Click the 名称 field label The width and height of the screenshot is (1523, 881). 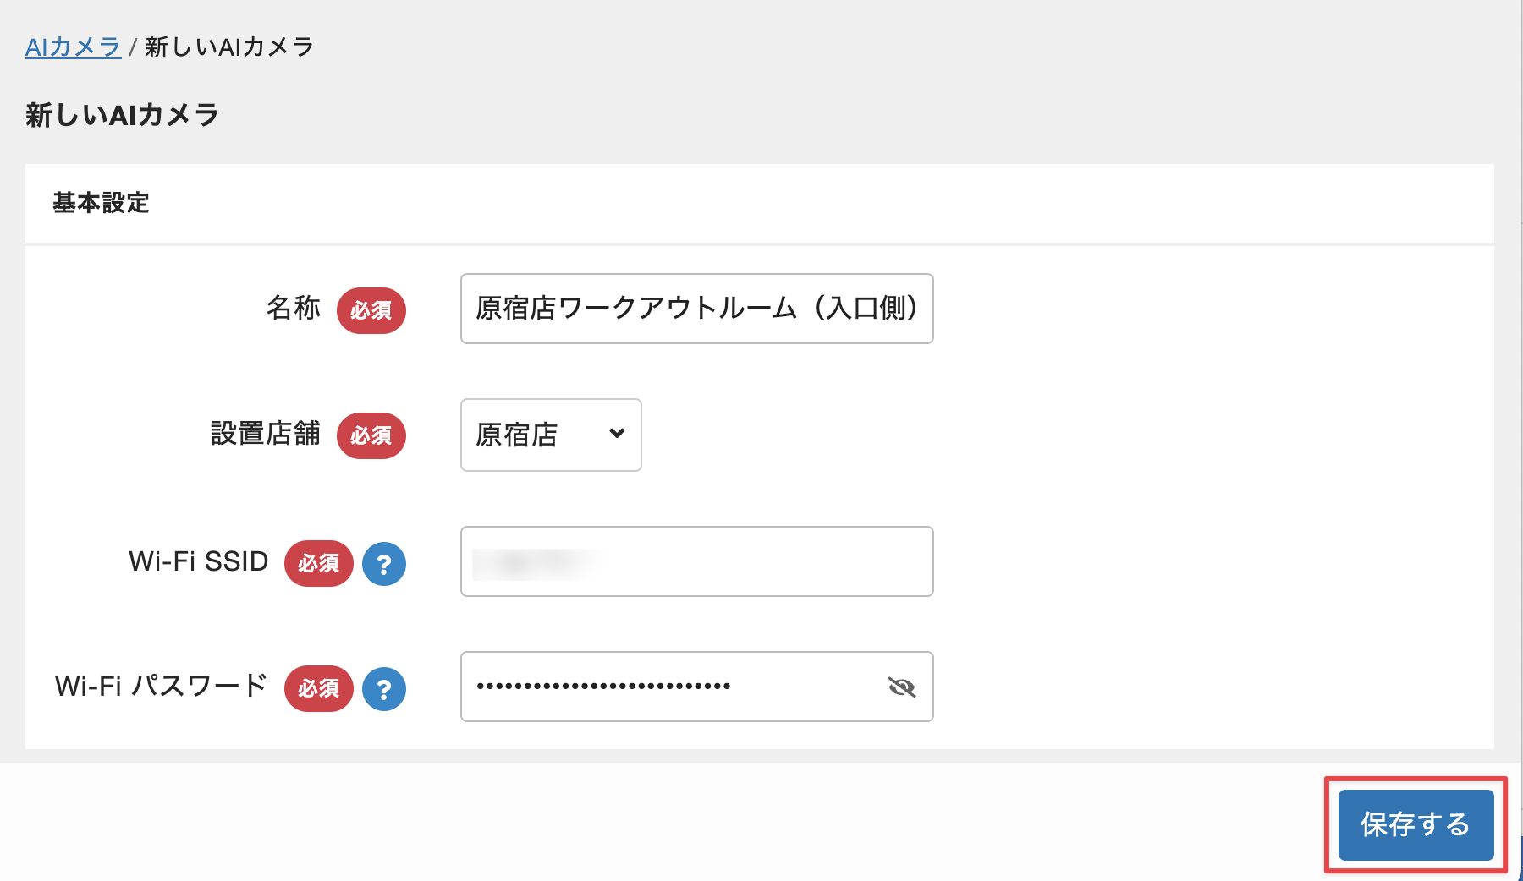294,308
